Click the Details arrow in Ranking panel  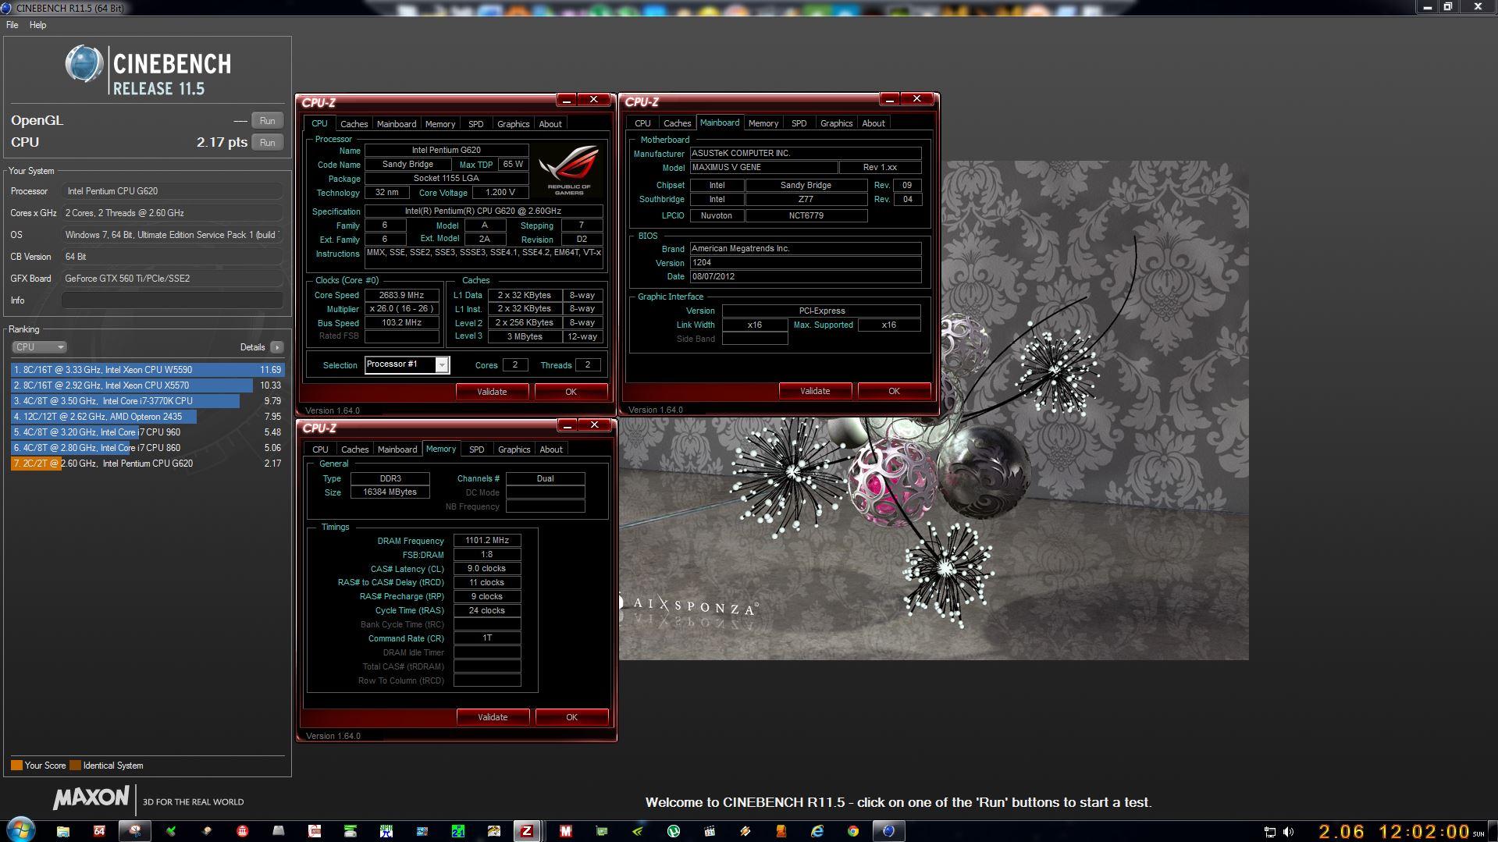277,347
